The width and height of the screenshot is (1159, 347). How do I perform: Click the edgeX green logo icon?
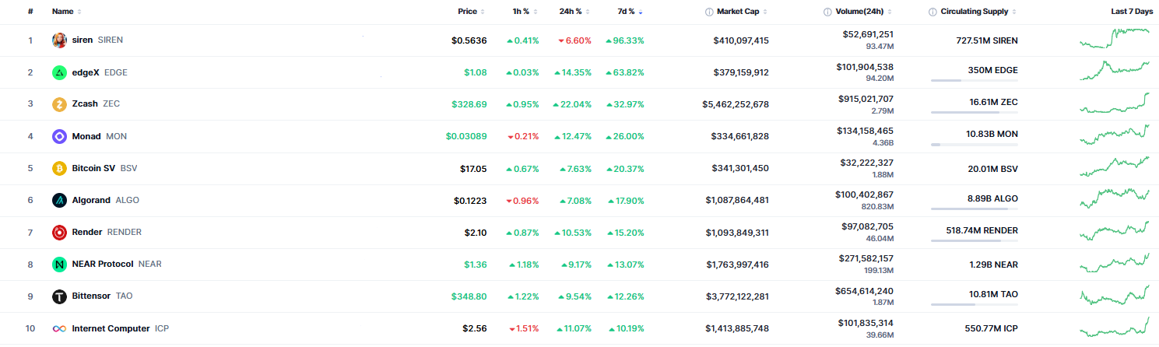[x=59, y=72]
